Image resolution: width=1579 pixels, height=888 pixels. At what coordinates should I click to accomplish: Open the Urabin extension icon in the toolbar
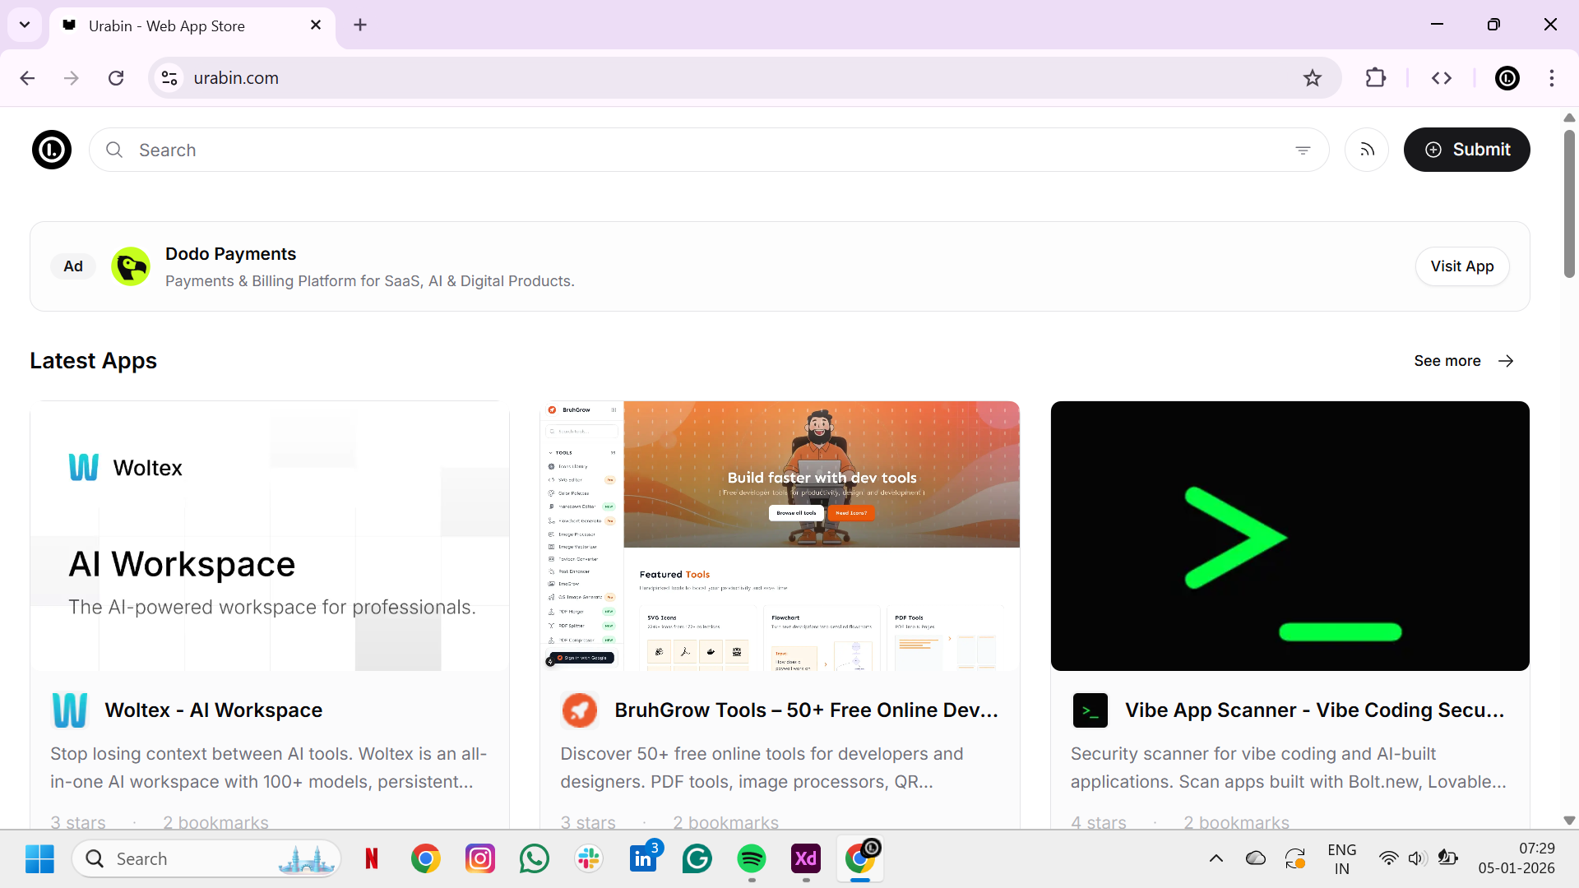(x=1507, y=78)
